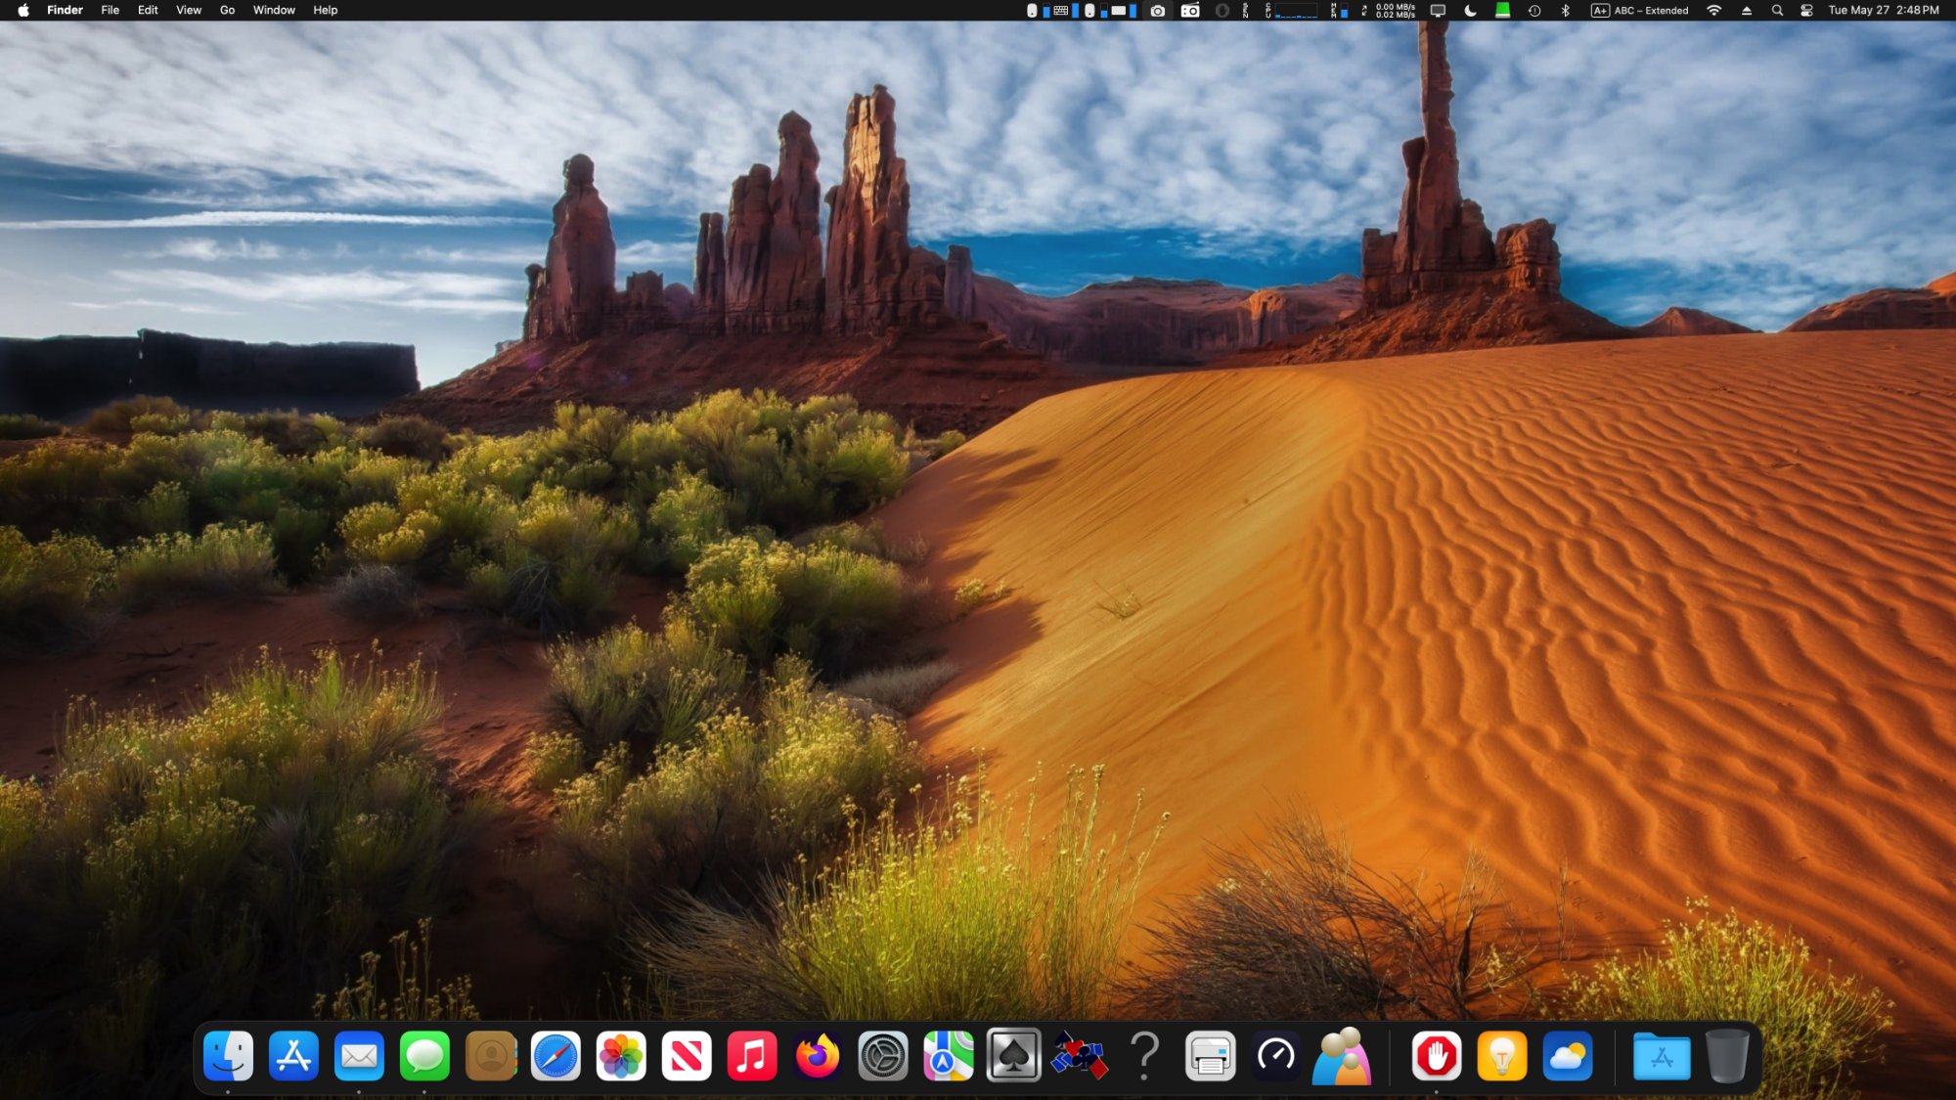The image size is (1956, 1100).
Task: Expand the ABC – Extended input menu
Action: [x=1640, y=11]
